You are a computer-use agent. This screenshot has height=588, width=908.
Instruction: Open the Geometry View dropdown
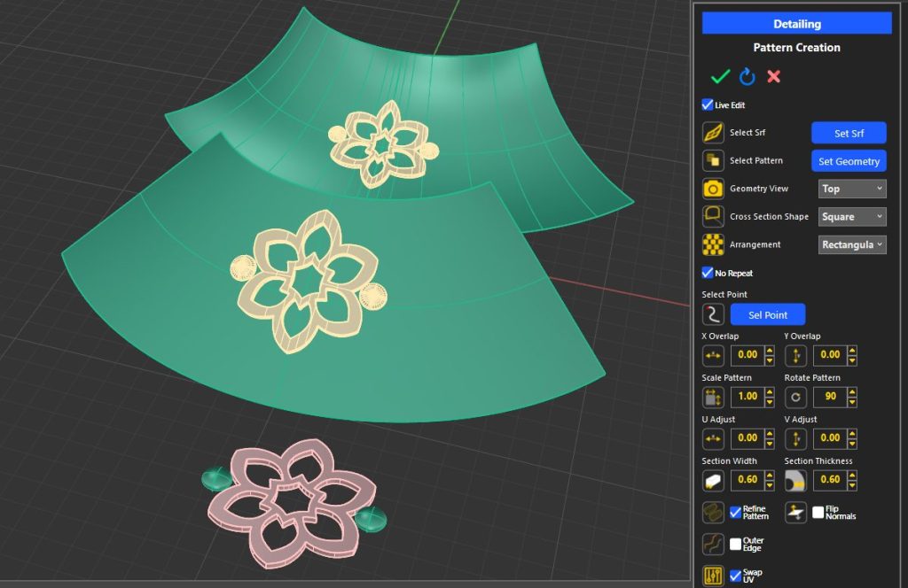(852, 189)
